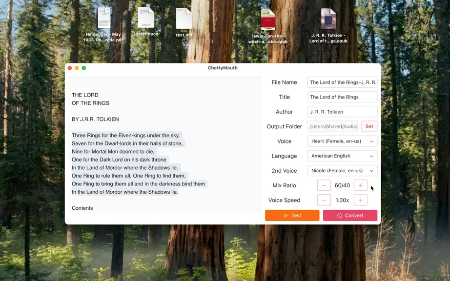Screen dimensions: 450x281
Task: Click the line "Three Rings for the Elven-kings under the sky,"
Action: [126, 135]
